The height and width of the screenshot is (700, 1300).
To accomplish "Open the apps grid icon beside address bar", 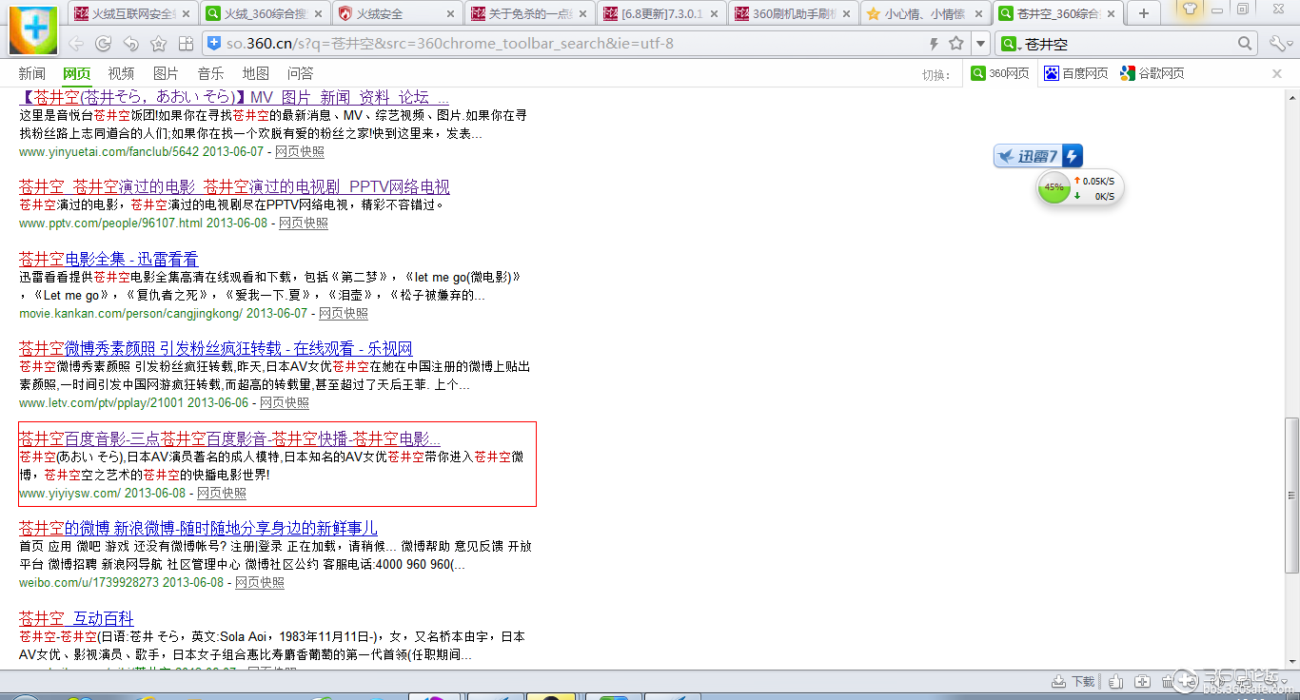I will coord(187,44).
